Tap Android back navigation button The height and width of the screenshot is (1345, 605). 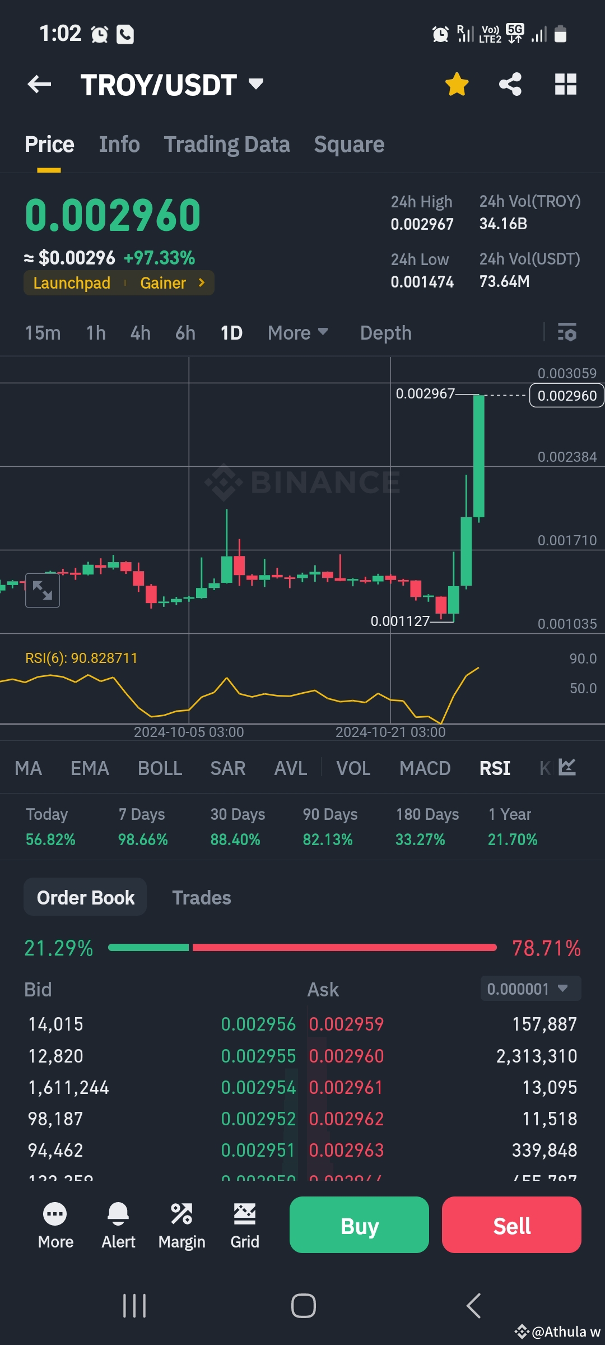[473, 1305]
